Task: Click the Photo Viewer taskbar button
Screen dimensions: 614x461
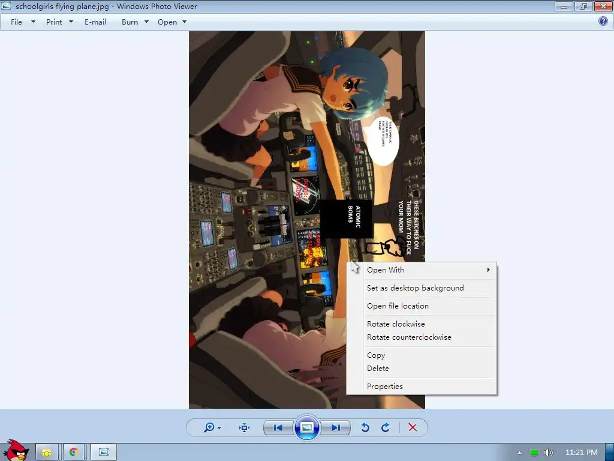Action: [104, 452]
